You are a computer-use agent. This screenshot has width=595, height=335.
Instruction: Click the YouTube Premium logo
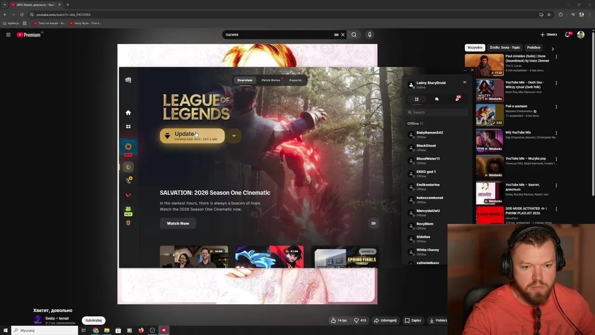(29, 34)
